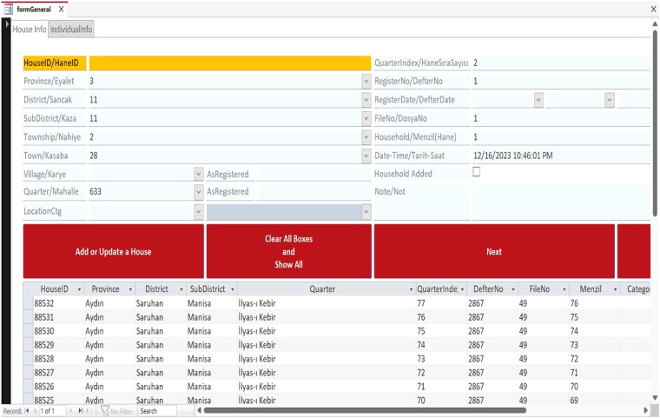Go to first record navigation arrow

point(27,410)
